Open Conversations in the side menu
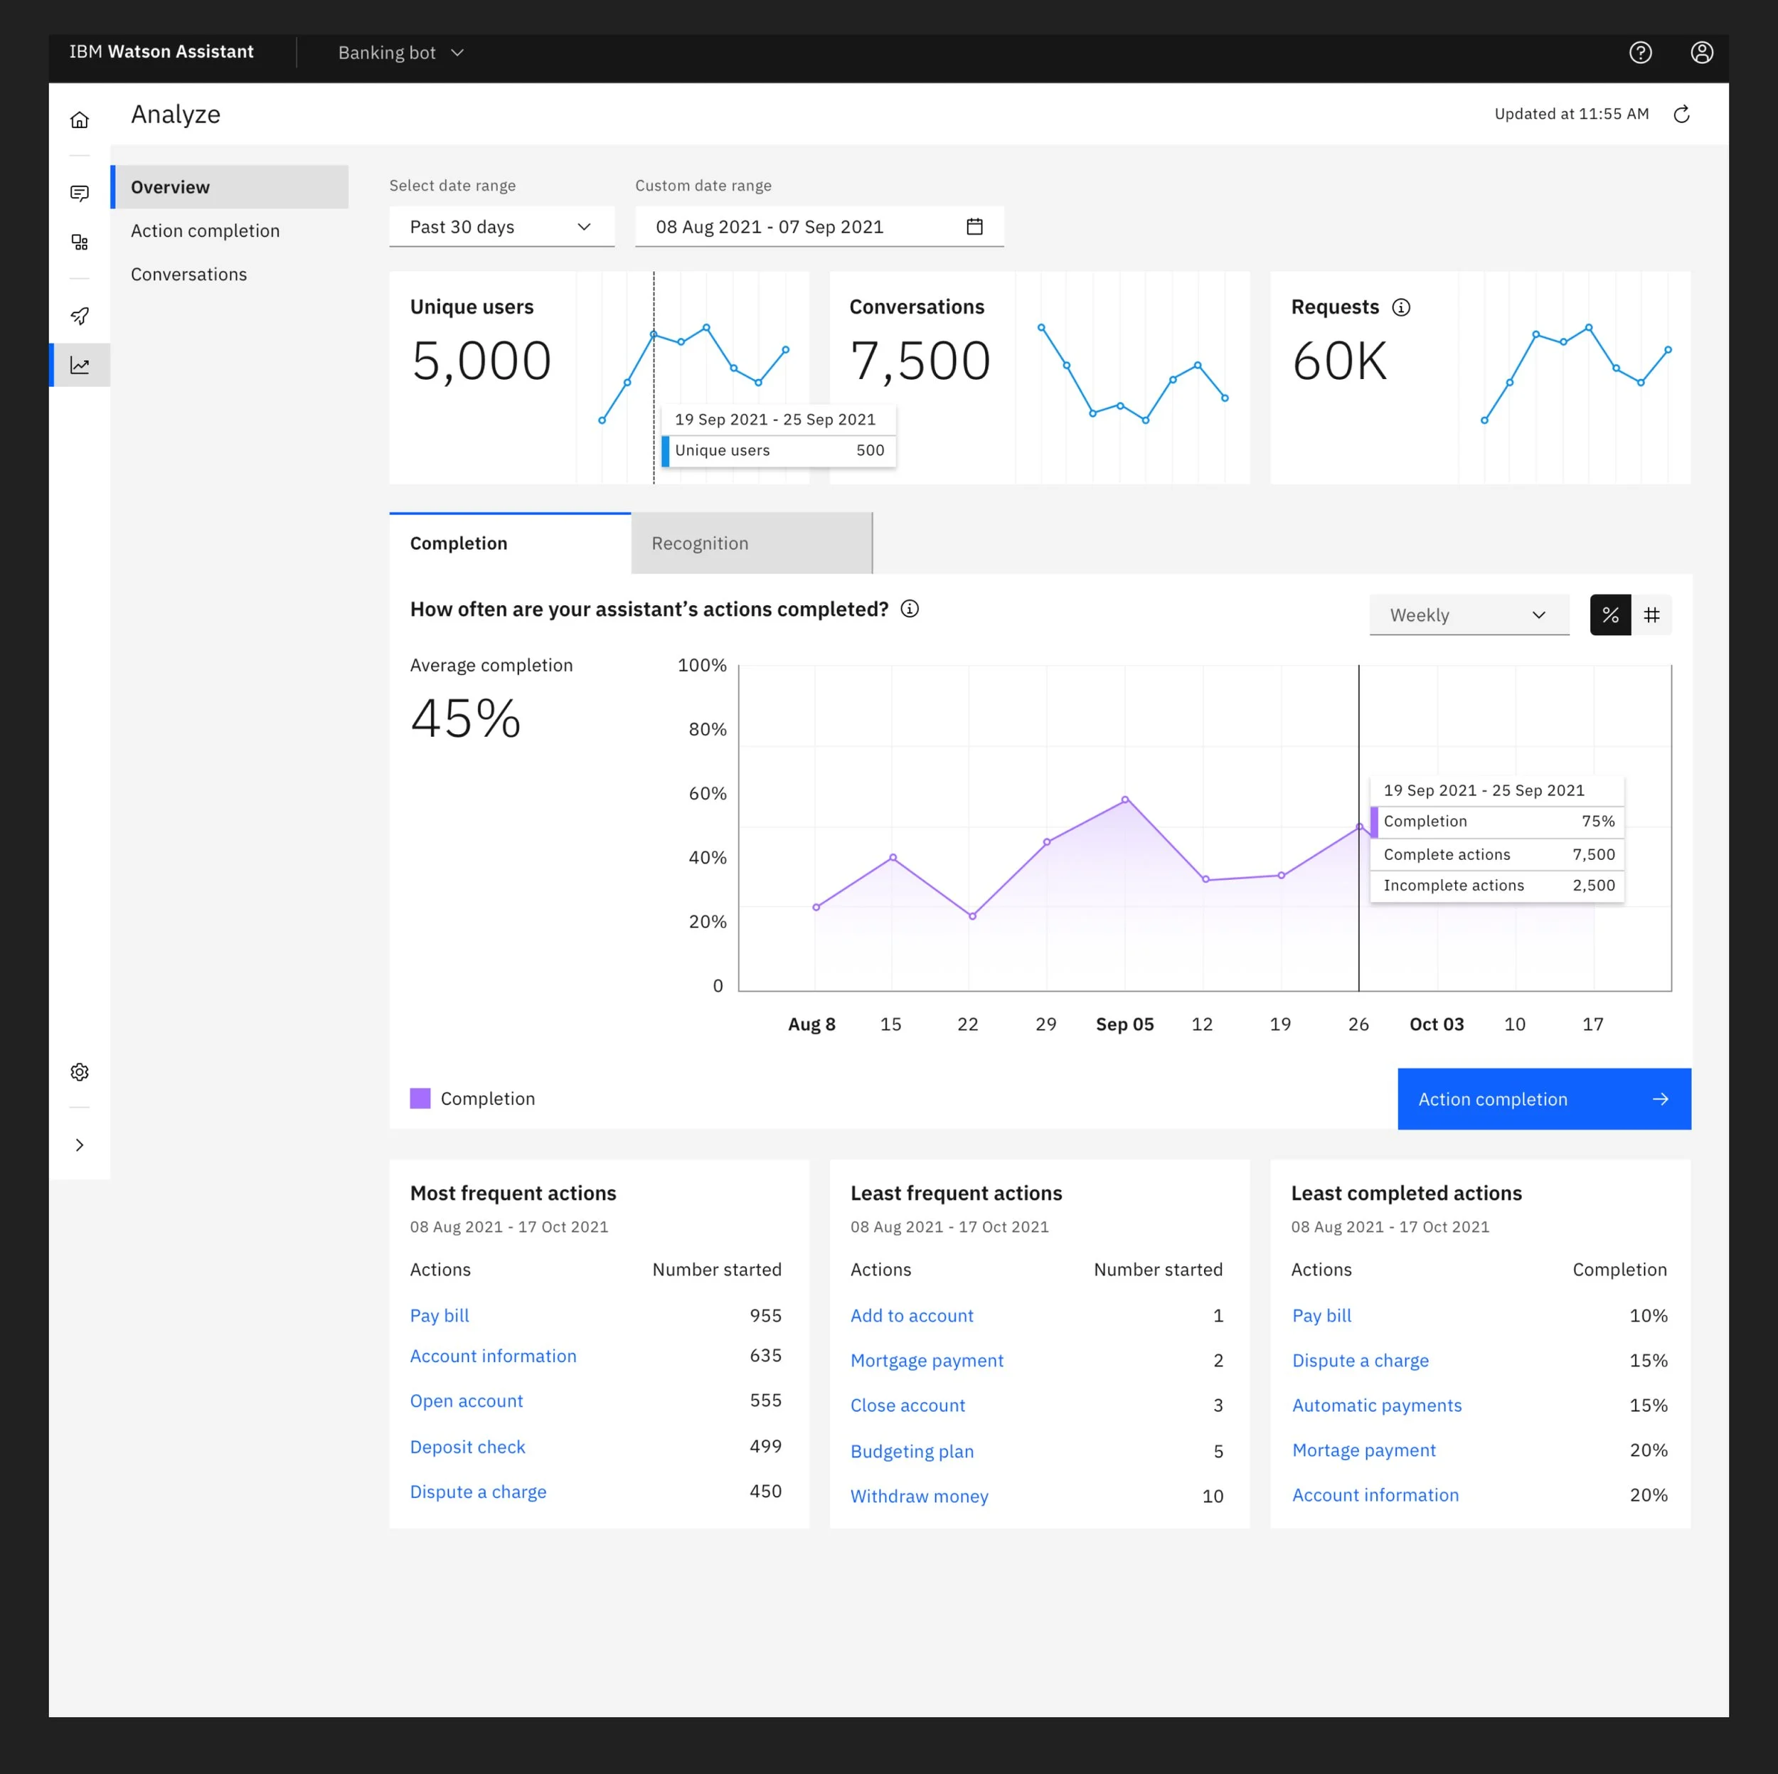The height and width of the screenshot is (1774, 1778). pyautogui.click(x=188, y=275)
